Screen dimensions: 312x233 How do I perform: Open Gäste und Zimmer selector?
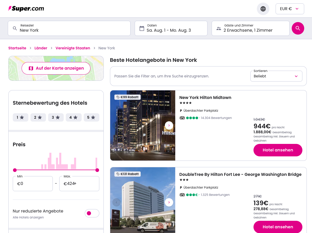(x=251, y=28)
